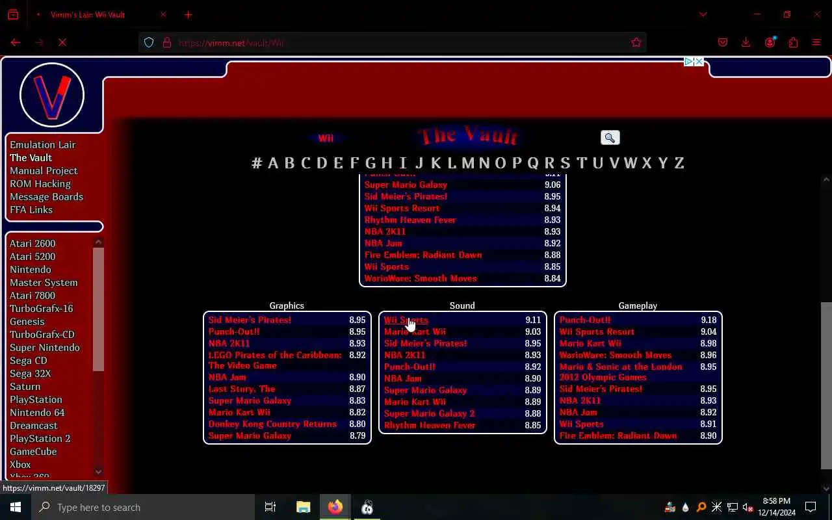Click the tracking protection shield icon
Screen dimensions: 832x520
pyautogui.click(x=149, y=42)
